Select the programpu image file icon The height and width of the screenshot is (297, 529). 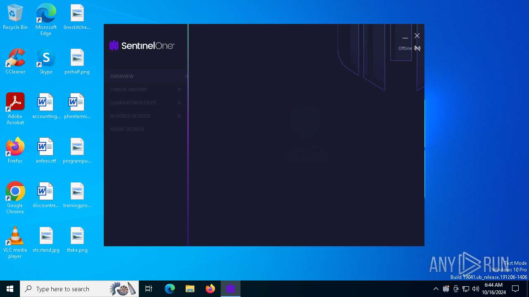[x=77, y=151]
